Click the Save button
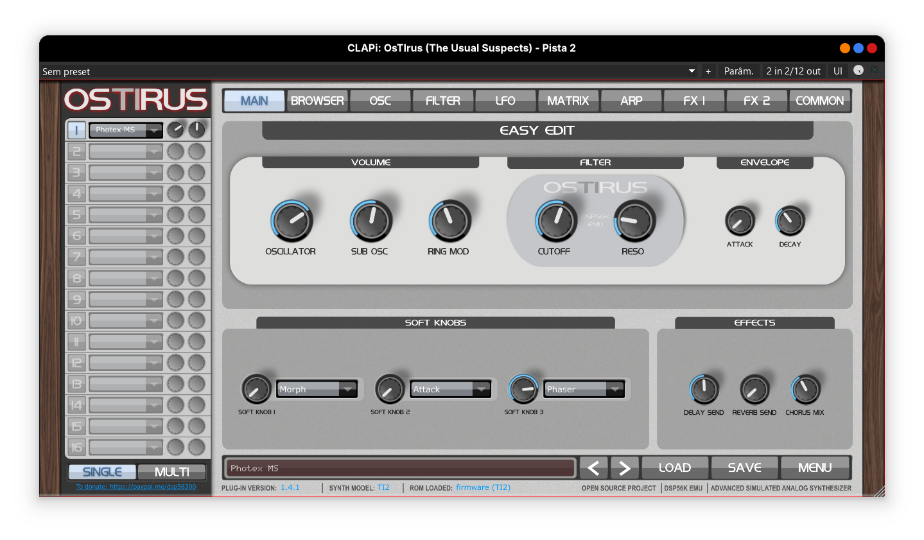The width and height of the screenshot is (924, 540). click(x=744, y=468)
